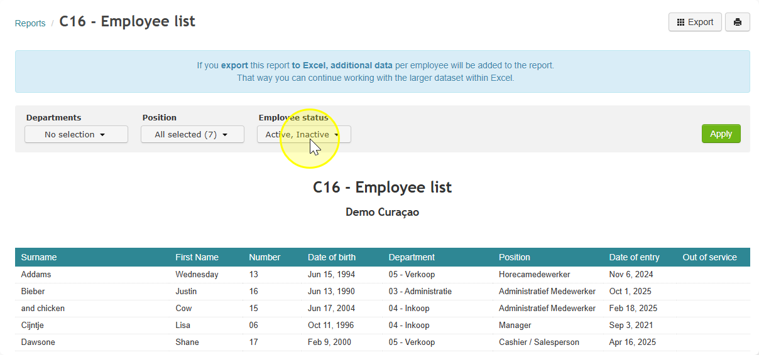Click employee number 13
Image resolution: width=759 pixels, height=355 pixels.
pyautogui.click(x=254, y=274)
